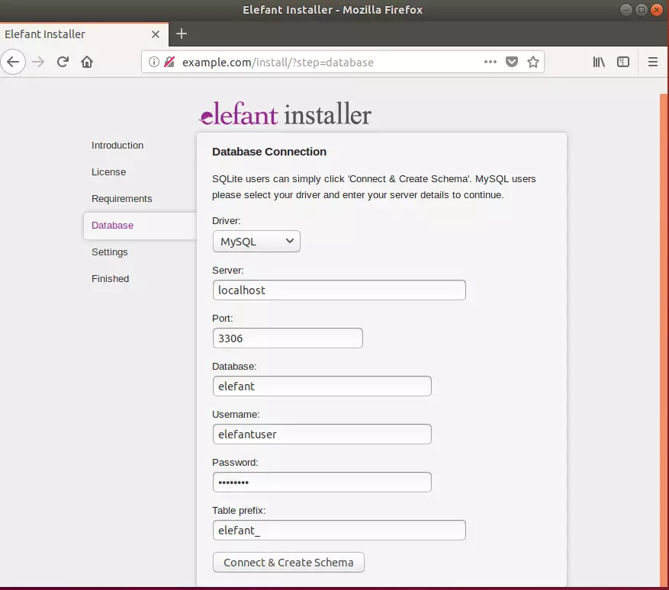
Task: Focus the Port field showing 3306
Action: coord(288,338)
